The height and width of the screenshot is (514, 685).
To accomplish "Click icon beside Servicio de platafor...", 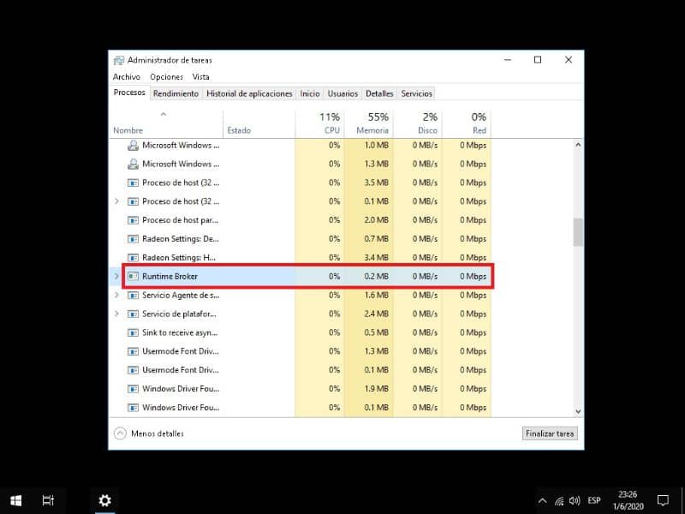I will 133,314.
